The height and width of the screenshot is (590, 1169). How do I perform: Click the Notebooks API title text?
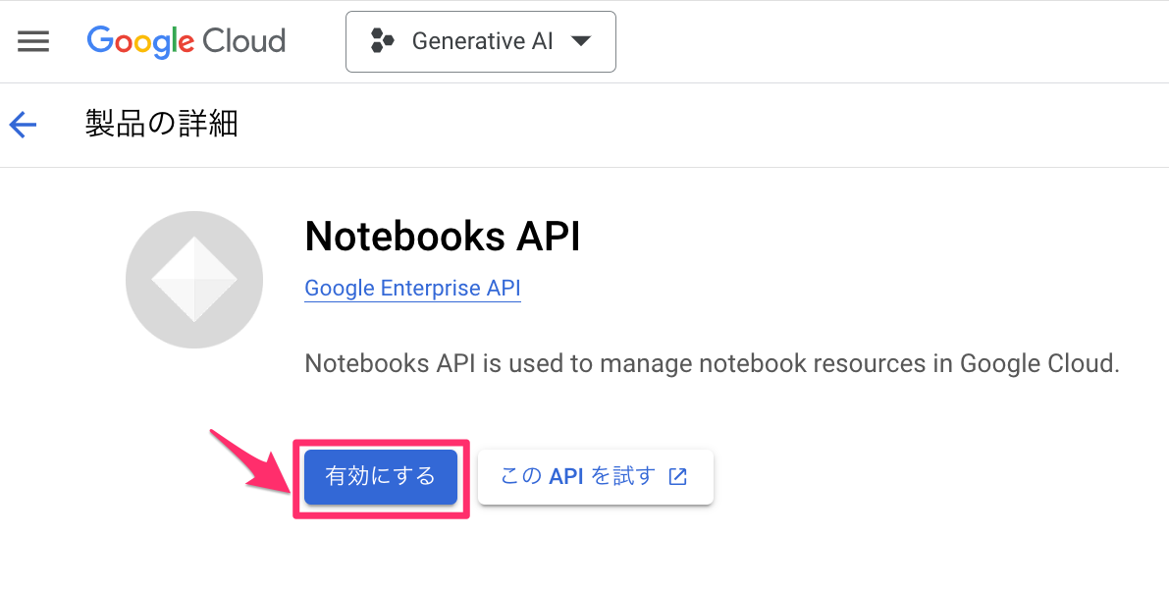coord(443,236)
